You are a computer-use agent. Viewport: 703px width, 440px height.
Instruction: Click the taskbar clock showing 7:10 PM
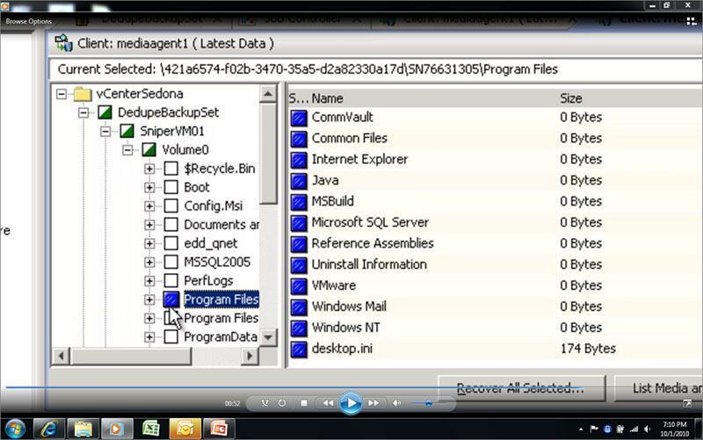coord(675,429)
